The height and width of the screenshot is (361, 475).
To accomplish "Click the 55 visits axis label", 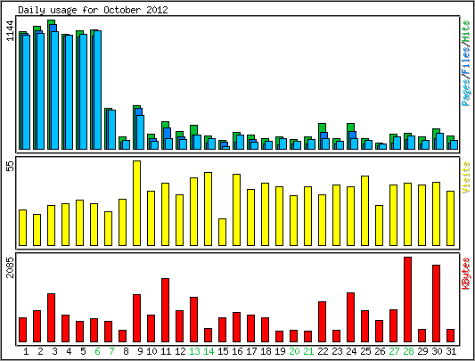I will [x=10, y=166].
